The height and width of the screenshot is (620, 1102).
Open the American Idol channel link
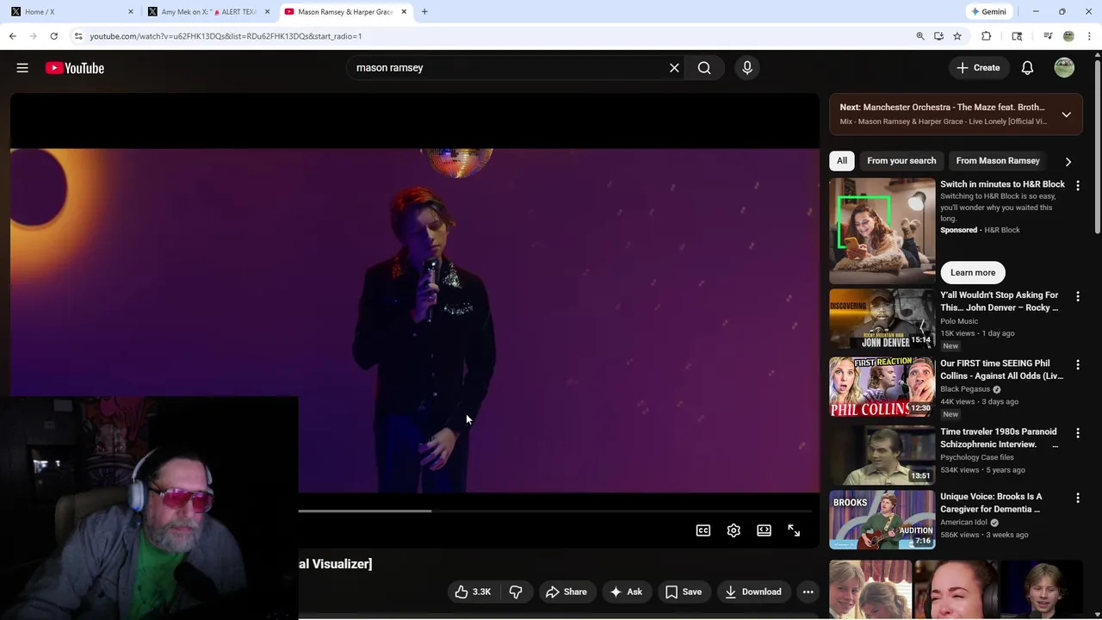[963, 523]
